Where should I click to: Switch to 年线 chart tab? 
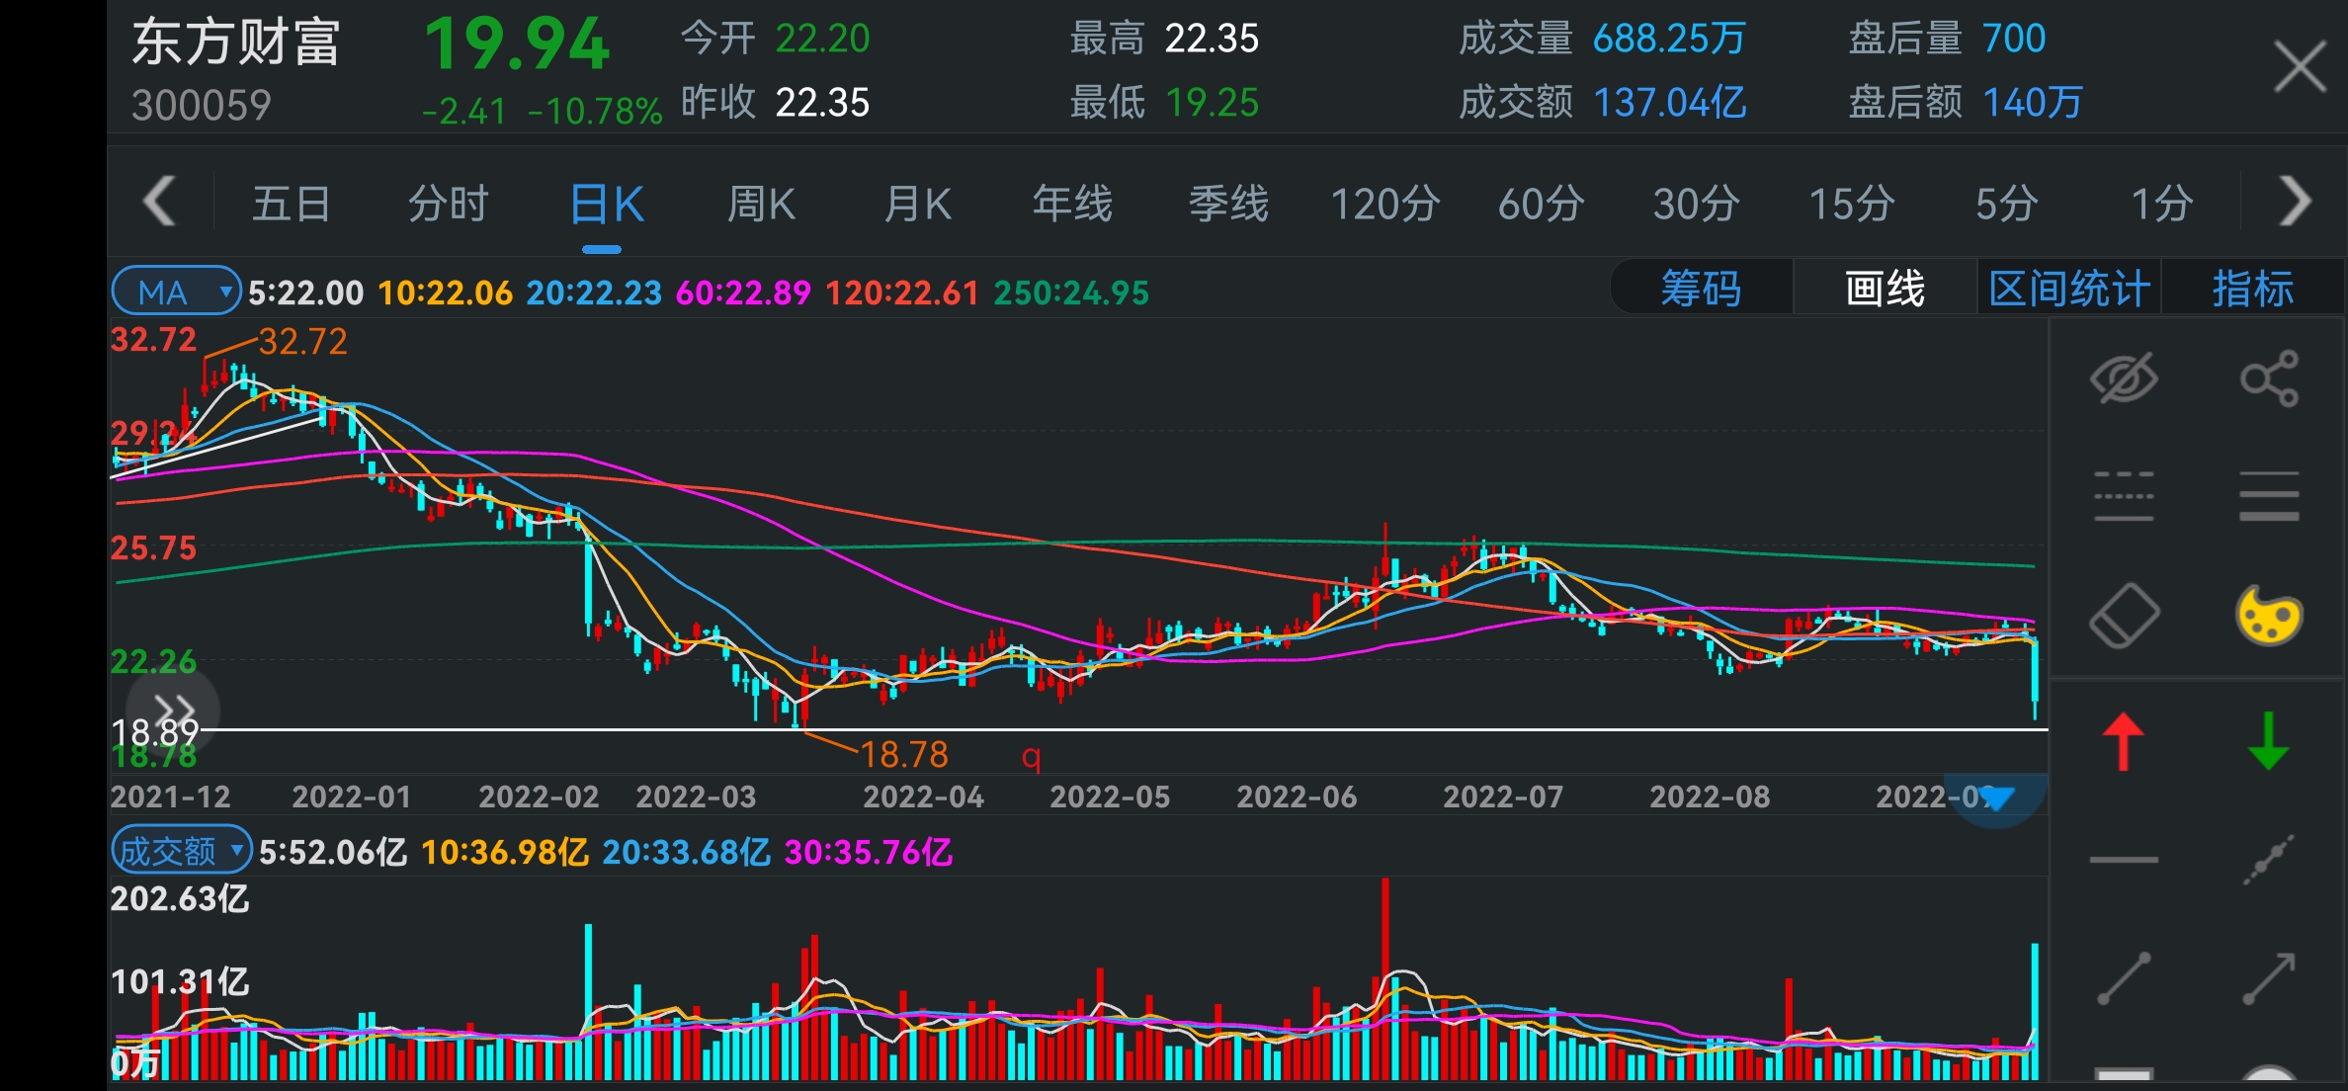click(1073, 205)
